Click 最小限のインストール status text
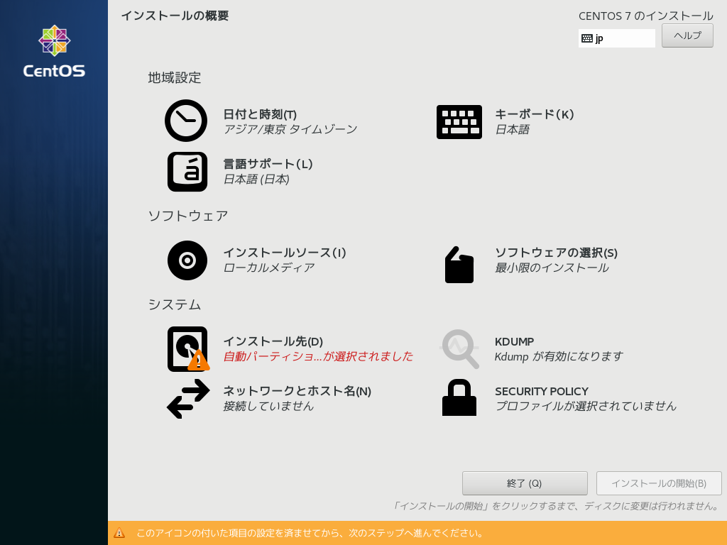This screenshot has width=727, height=545. point(552,268)
